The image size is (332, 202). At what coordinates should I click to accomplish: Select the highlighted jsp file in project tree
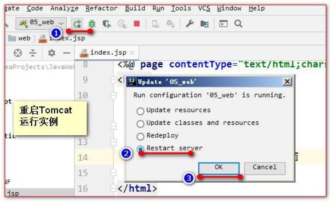pos(40,192)
